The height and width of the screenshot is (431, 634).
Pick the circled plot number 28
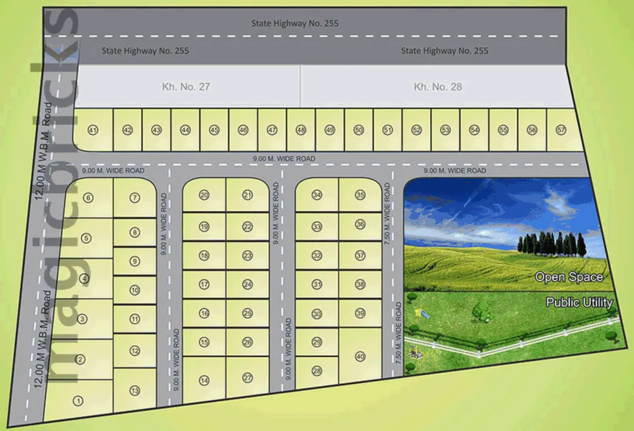(x=317, y=371)
